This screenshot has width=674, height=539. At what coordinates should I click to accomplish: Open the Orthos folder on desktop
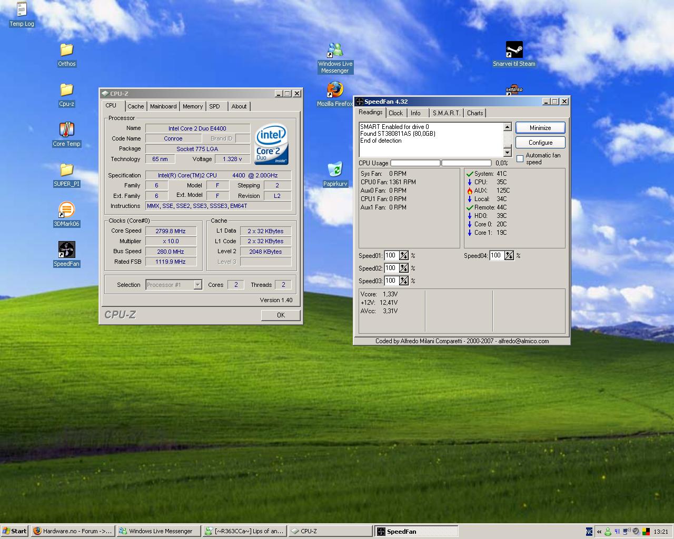66,55
